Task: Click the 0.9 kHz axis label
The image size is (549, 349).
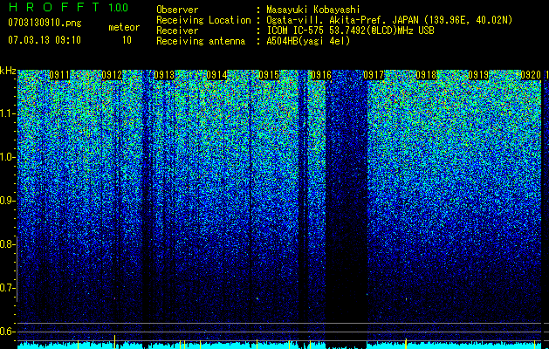Action: (7, 201)
